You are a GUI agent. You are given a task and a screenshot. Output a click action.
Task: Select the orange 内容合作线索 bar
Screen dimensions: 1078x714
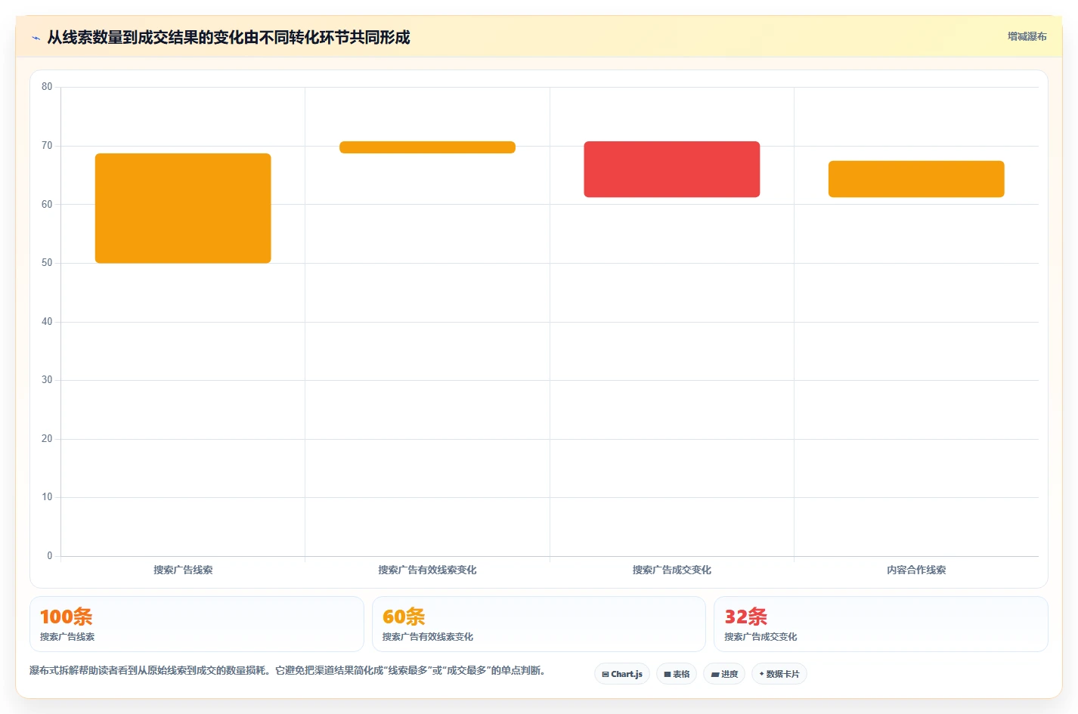(916, 179)
